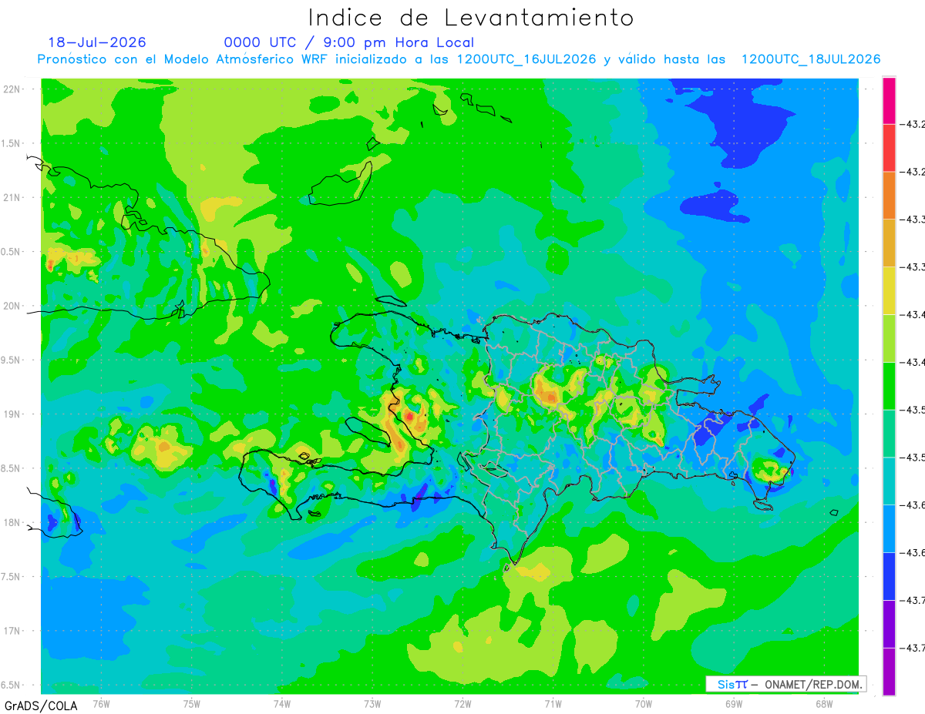
Task: Pick the orange swatch in the color bar
Action: click(889, 196)
